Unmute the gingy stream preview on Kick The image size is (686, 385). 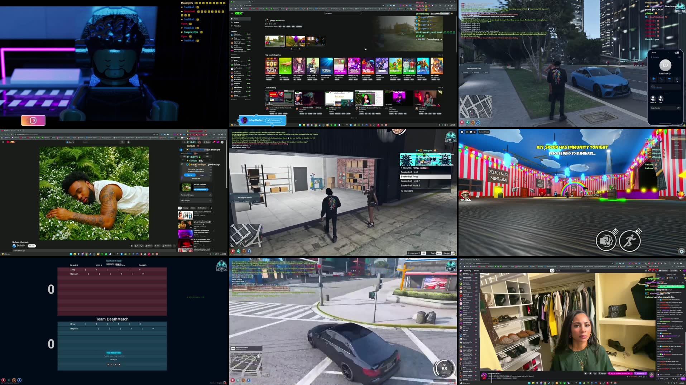point(365,49)
